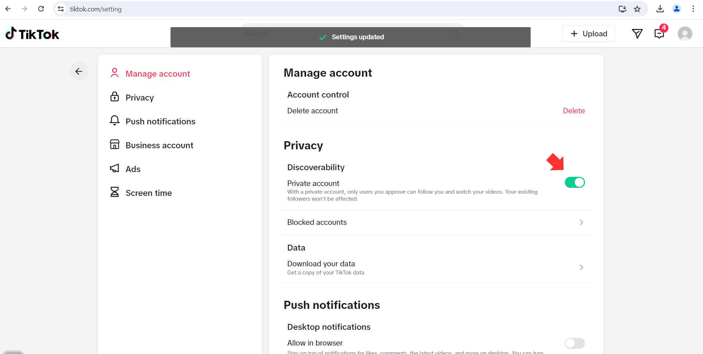Click the TikTok logo
The image size is (703, 354).
(x=32, y=34)
